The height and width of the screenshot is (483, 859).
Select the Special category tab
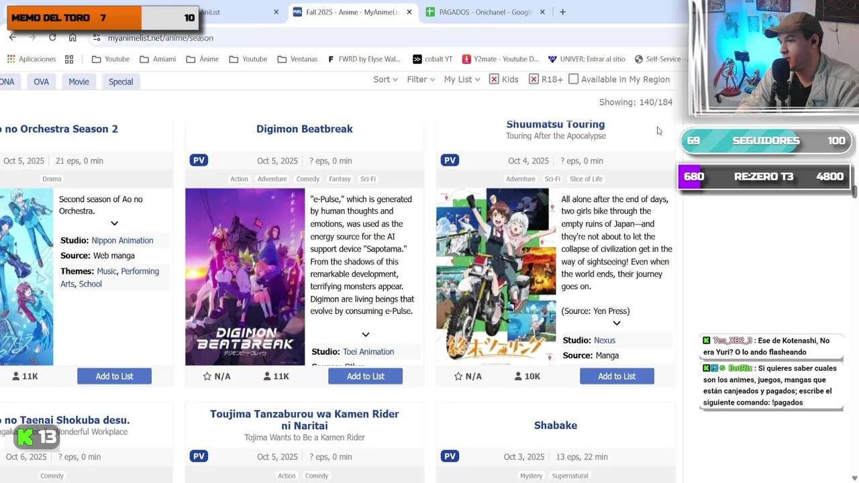click(x=121, y=82)
